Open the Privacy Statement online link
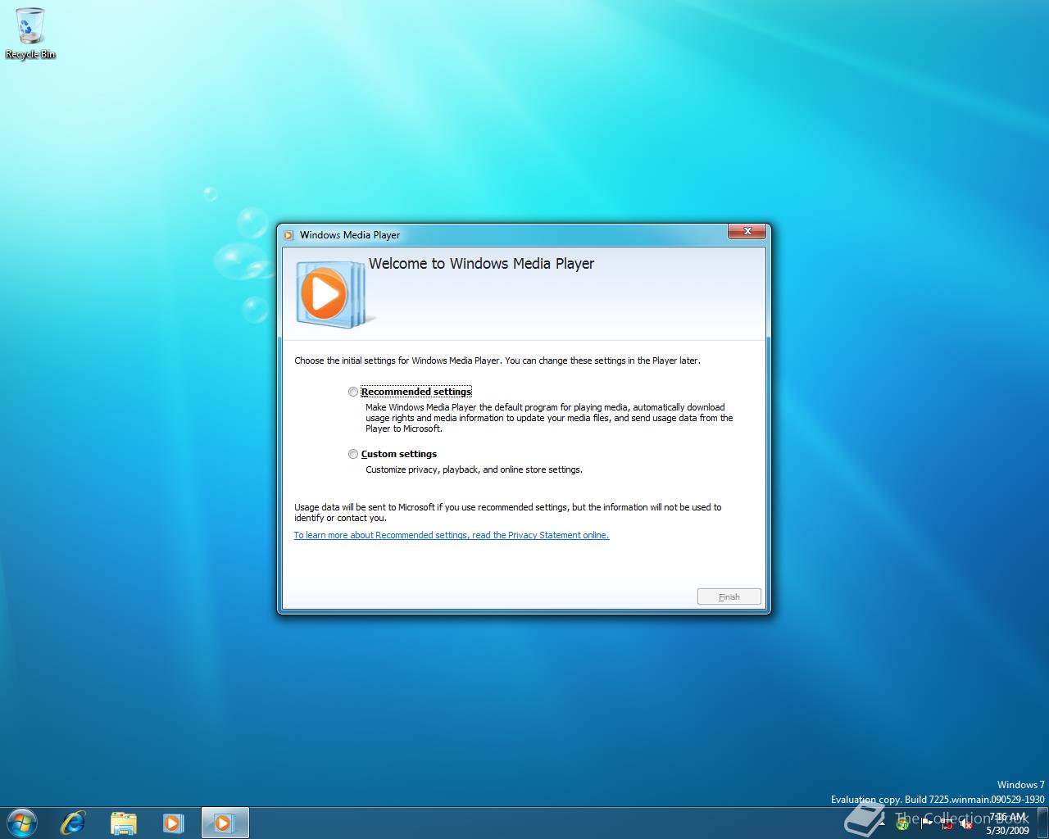The height and width of the screenshot is (839, 1049). click(x=452, y=535)
